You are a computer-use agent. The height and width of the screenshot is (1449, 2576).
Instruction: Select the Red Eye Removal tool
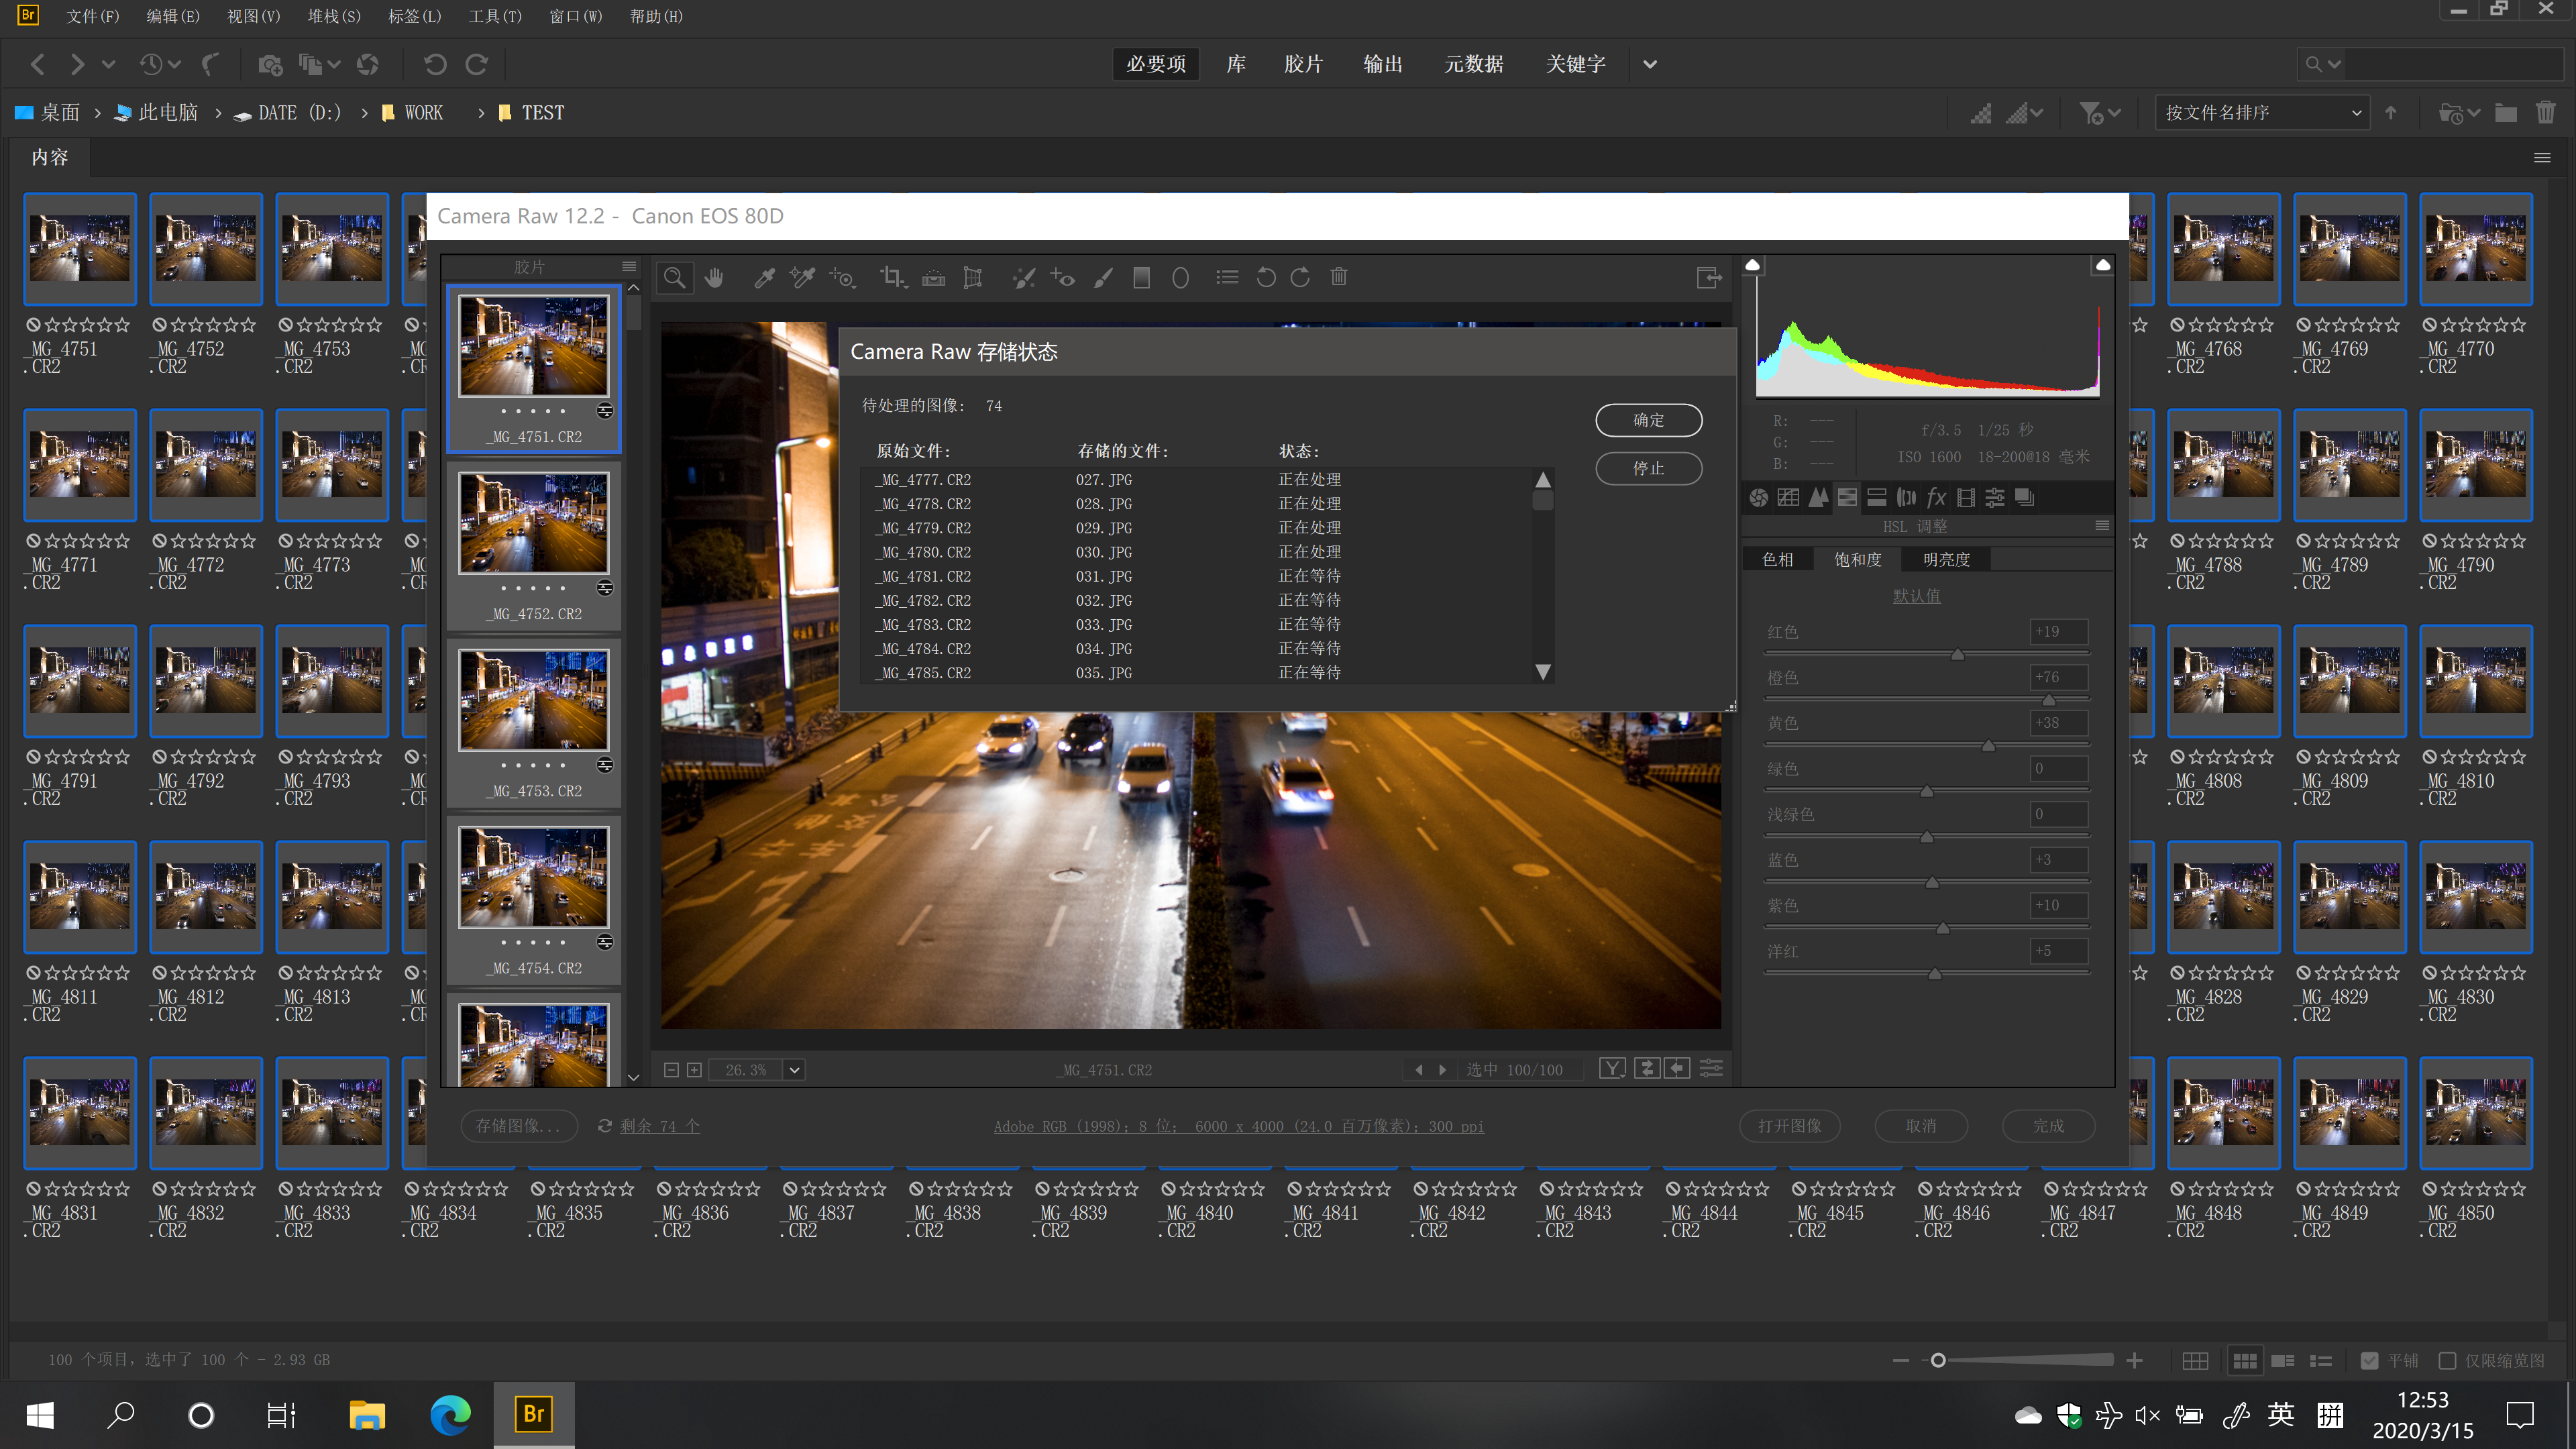click(x=1062, y=278)
